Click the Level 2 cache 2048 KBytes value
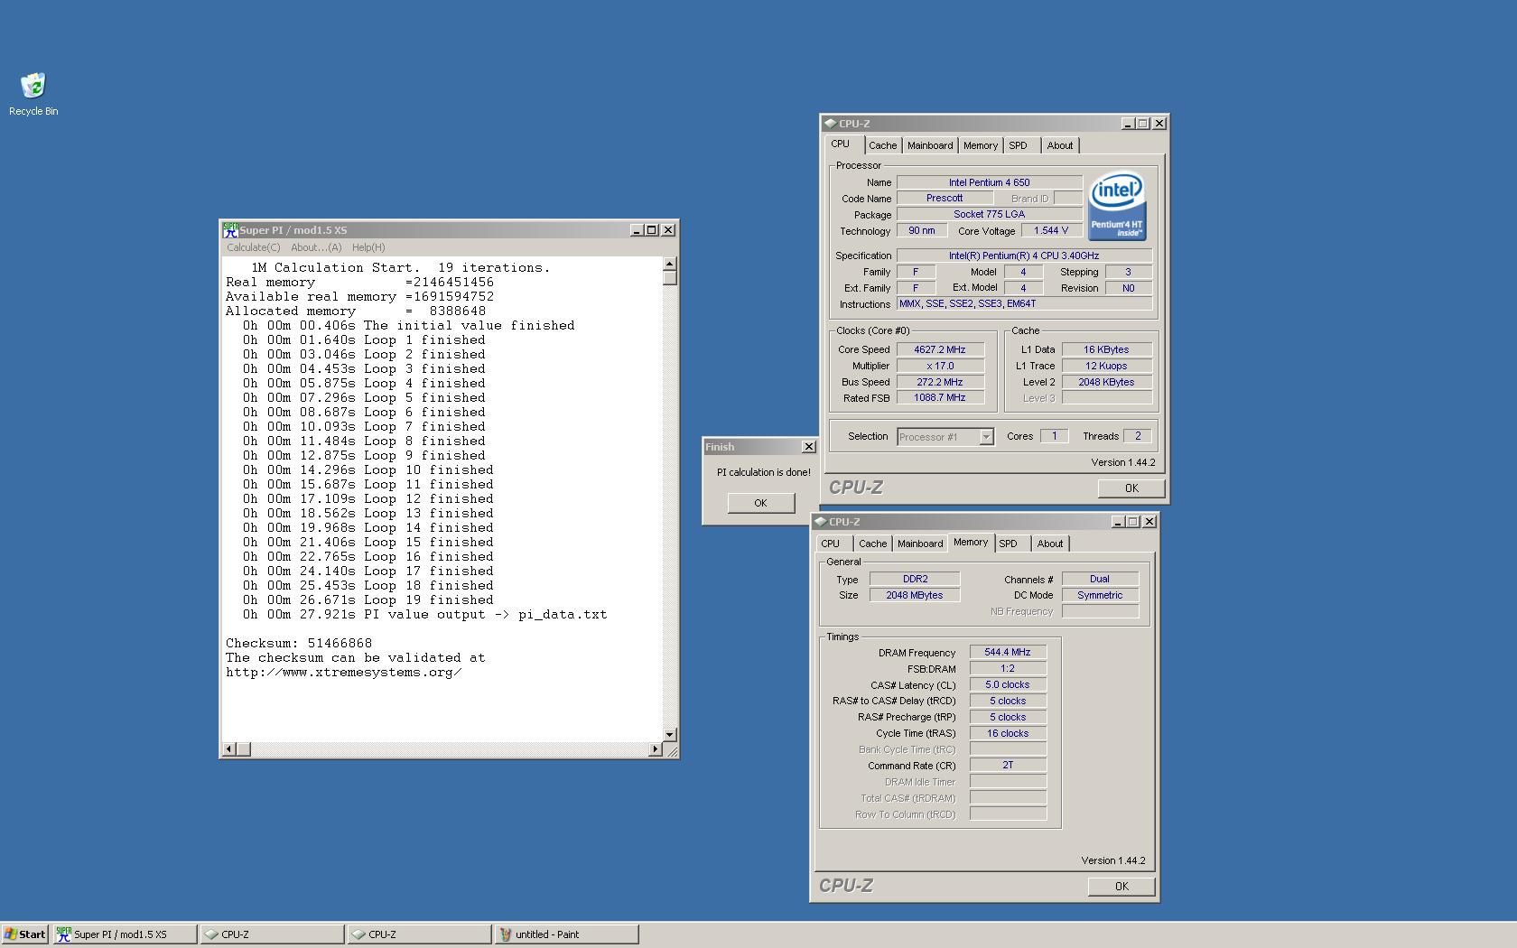 pyautogui.click(x=1106, y=382)
